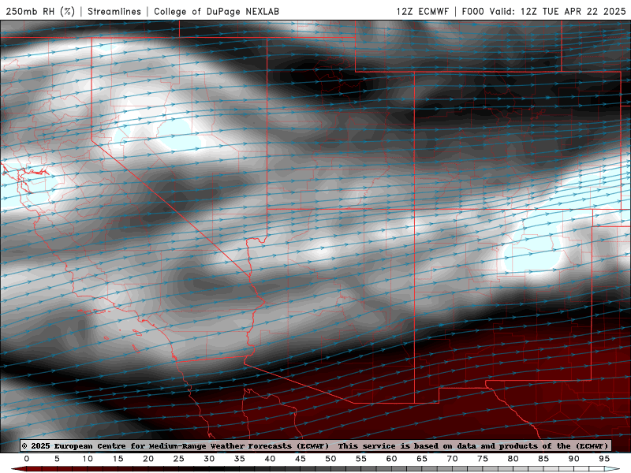Click the '12Z ECMWF' model label
The width and height of the screenshot is (631, 473).
[422, 11]
